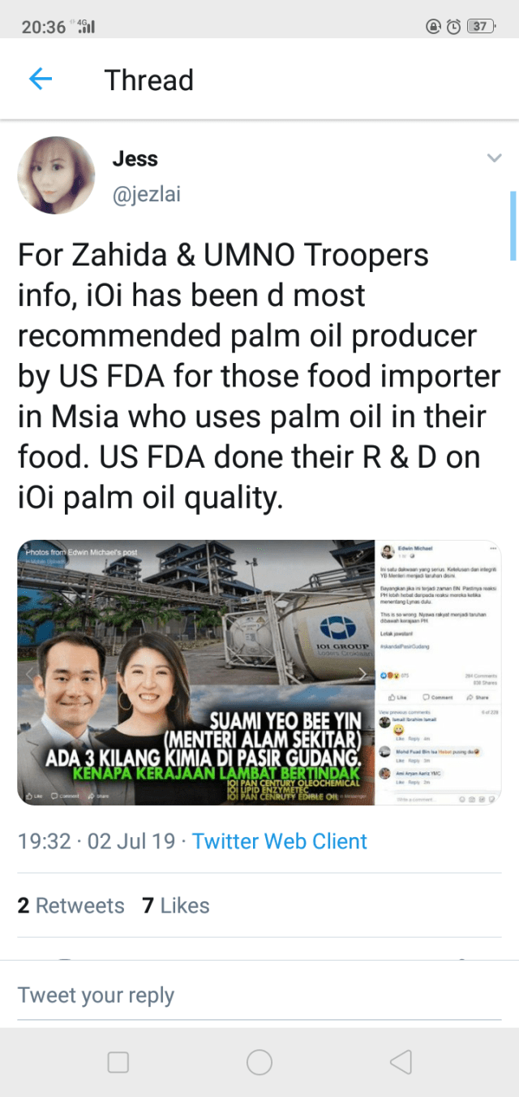Tap the alarm clock status icon
The image size is (519, 1097).
(454, 26)
